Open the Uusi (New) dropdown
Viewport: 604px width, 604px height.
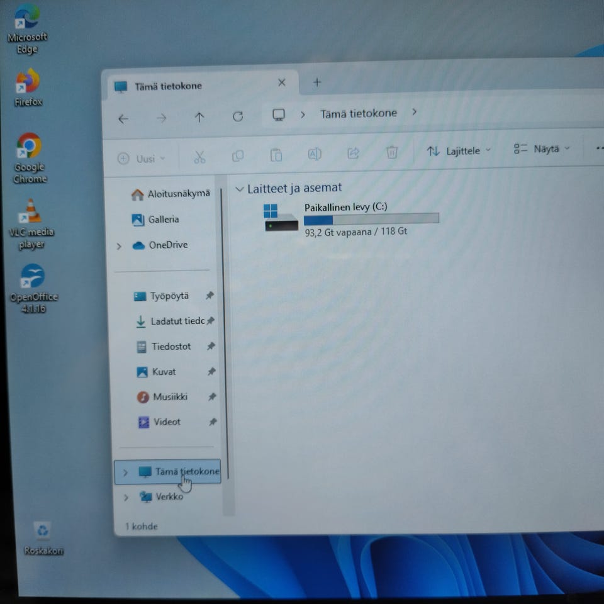pyautogui.click(x=142, y=159)
